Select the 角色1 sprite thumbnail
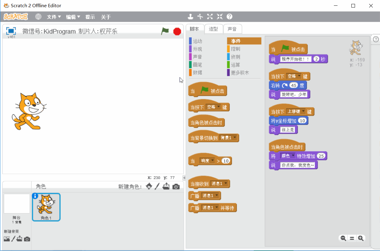This screenshot has height=251, width=380. point(46,207)
